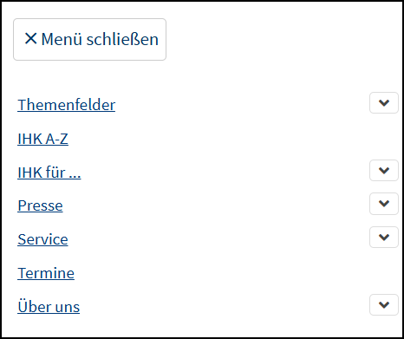Open the Termine link
The height and width of the screenshot is (339, 404).
[x=46, y=273]
